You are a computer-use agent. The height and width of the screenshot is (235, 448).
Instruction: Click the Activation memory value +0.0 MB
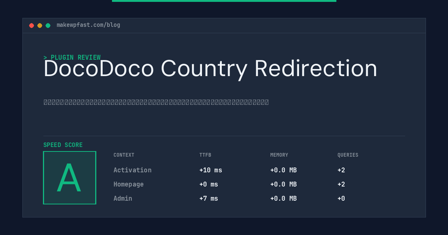click(x=283, y=170)
